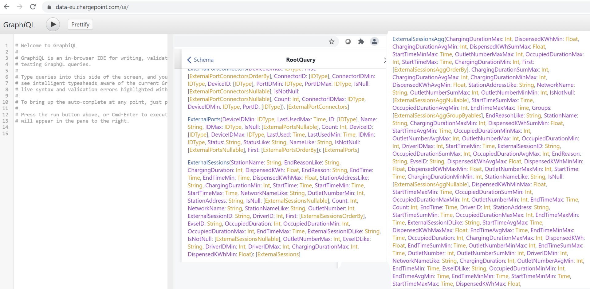
Task: Open the [ExternalSessions] return type link
Action: click(x=278, y=254)
